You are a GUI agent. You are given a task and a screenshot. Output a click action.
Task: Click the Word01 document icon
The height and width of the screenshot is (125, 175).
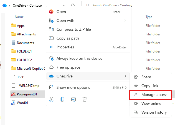click(x=13, y=103)
